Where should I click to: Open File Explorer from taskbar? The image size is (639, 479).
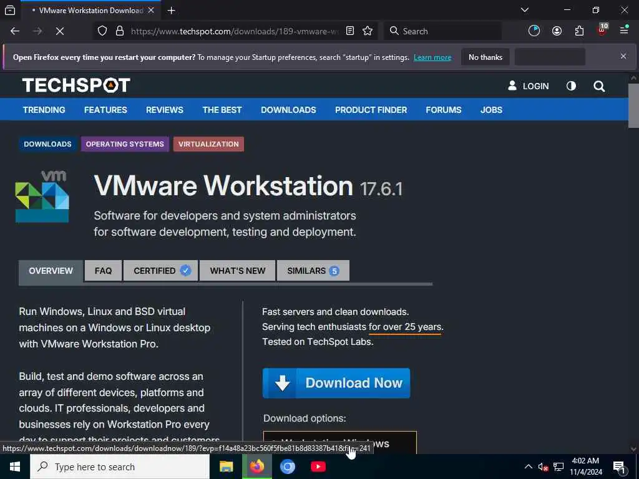point(226,467)
